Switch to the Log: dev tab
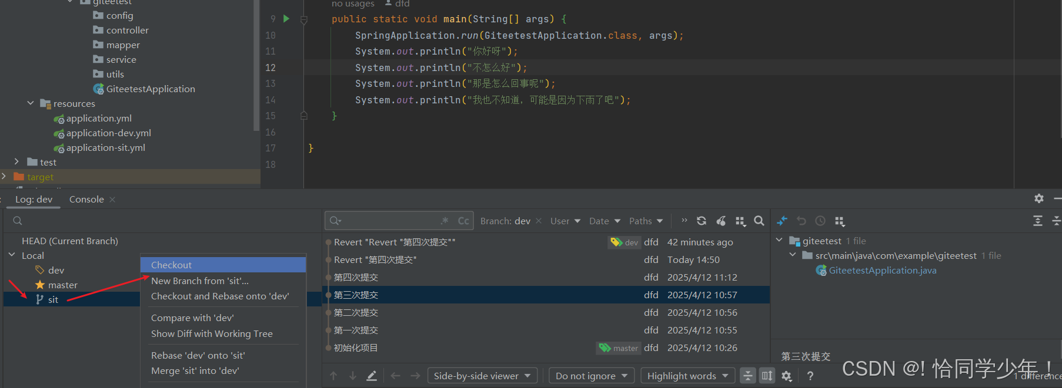1062x388 pixels. (34, 200)
